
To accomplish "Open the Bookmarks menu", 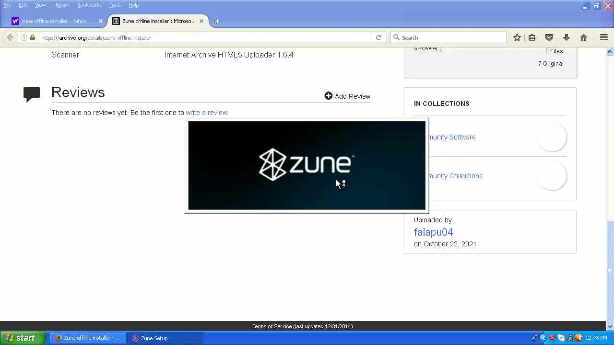I will pyautogui.click(x=89, y=5).
